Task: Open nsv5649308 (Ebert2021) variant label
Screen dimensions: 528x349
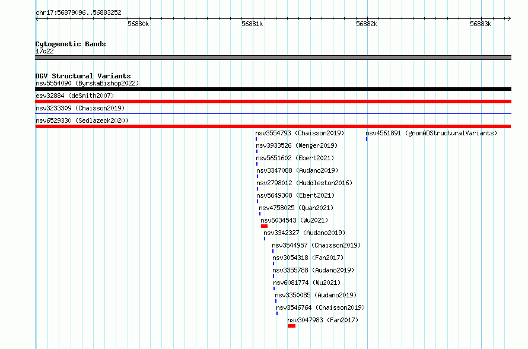Action: click(295, 195)
